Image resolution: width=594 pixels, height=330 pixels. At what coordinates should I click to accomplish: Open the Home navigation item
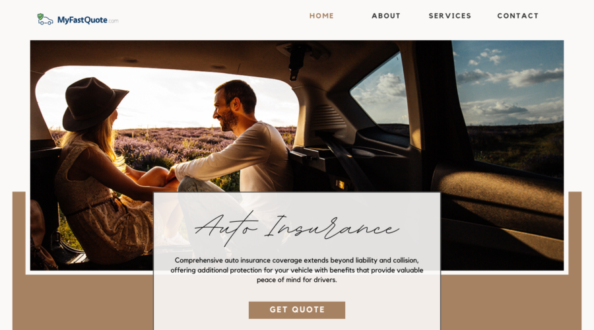click(321, 16)
